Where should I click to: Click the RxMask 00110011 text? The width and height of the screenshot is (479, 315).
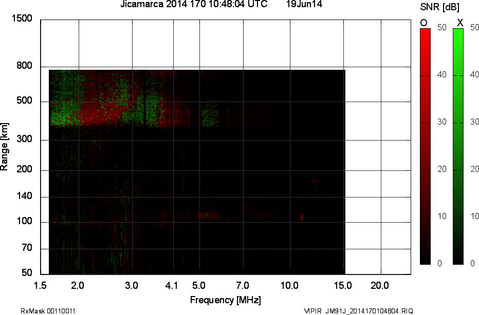[x=48, y=311]
